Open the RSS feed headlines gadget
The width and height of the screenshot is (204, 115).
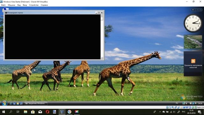pyautogui.click(x=193, y=61)
